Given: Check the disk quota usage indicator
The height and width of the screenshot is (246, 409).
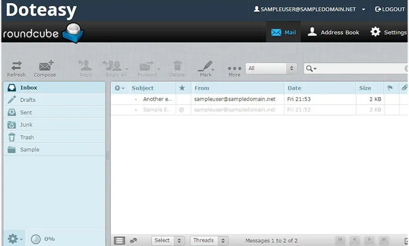Looking at the screenshot, I should pos(36,239).
